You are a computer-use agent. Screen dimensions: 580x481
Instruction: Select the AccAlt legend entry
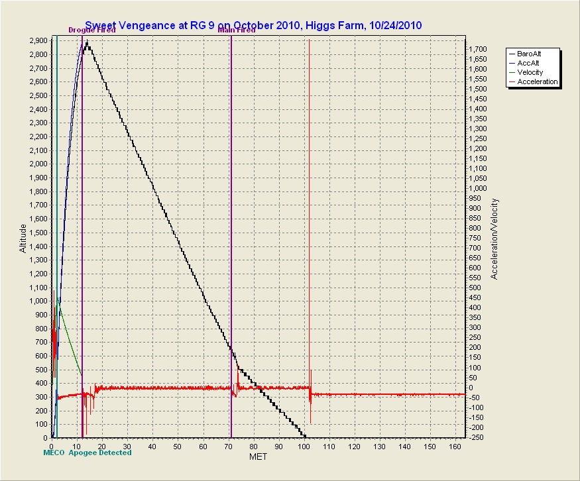pyautogui.click(x=530, y=62)
